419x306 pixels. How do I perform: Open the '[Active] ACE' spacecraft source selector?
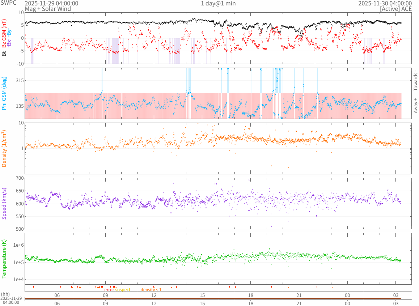395,9
